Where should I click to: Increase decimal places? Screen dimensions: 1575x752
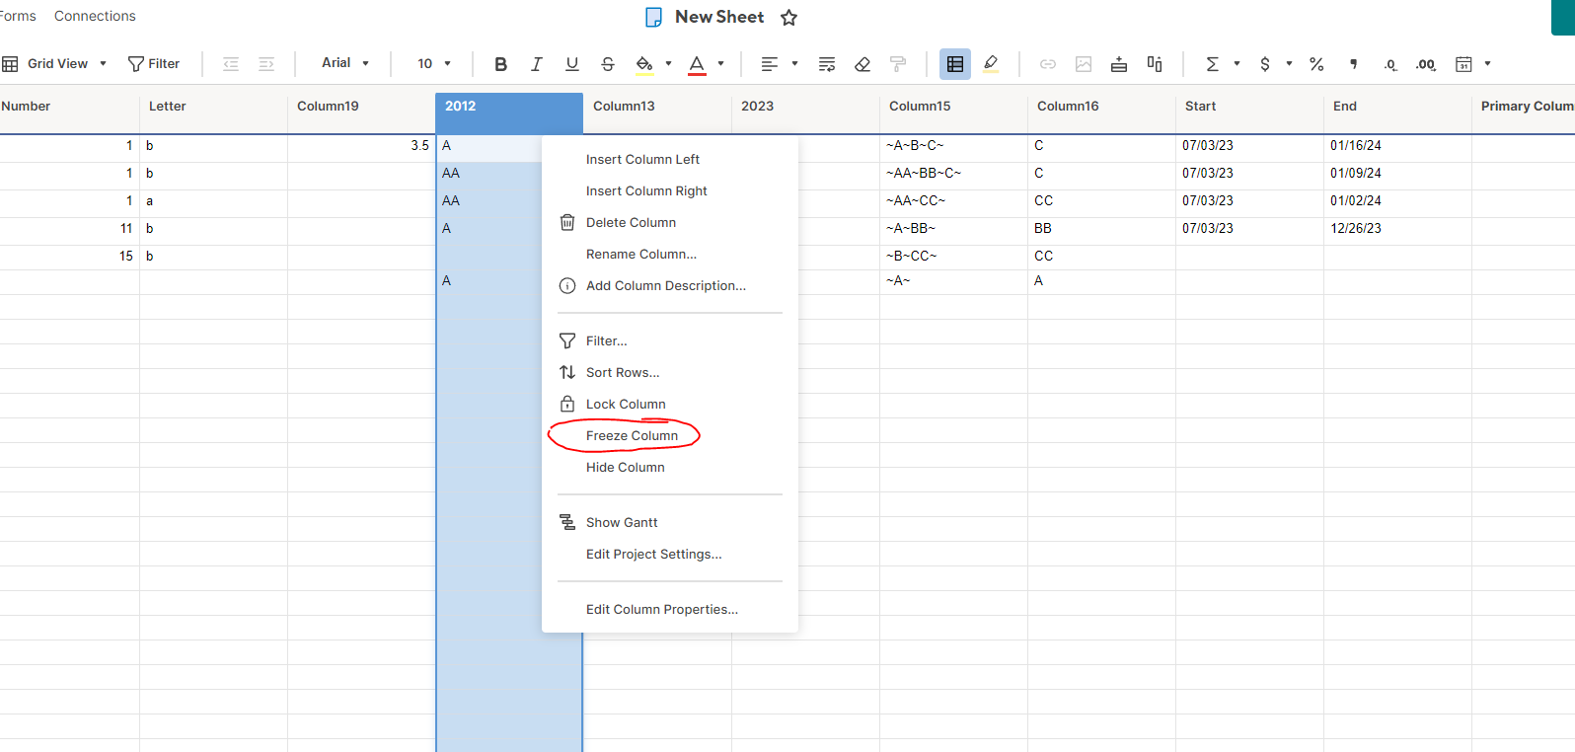click(1426, 64)
